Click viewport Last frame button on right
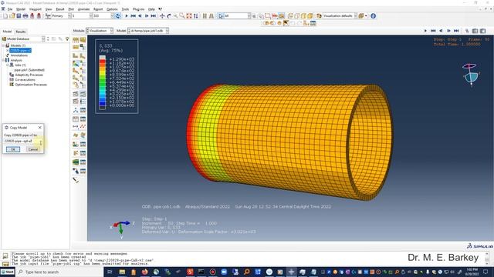494x277 pixels. coord(456,31)
